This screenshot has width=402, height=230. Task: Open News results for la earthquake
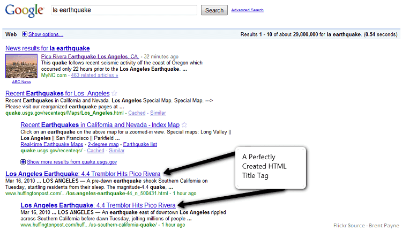pyautogui.click(x=47, y=49)
